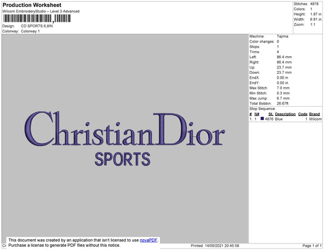Click the blue thread color swatch

tap(262, 119)
